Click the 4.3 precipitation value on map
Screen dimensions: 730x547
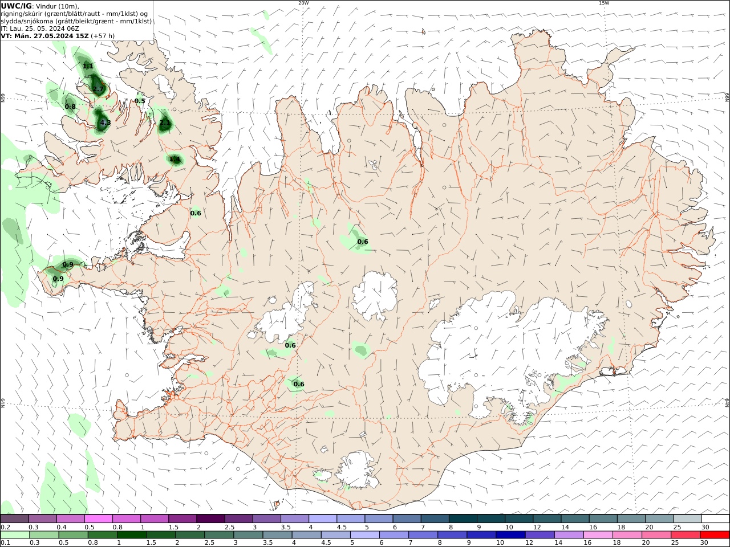(106, 123)
